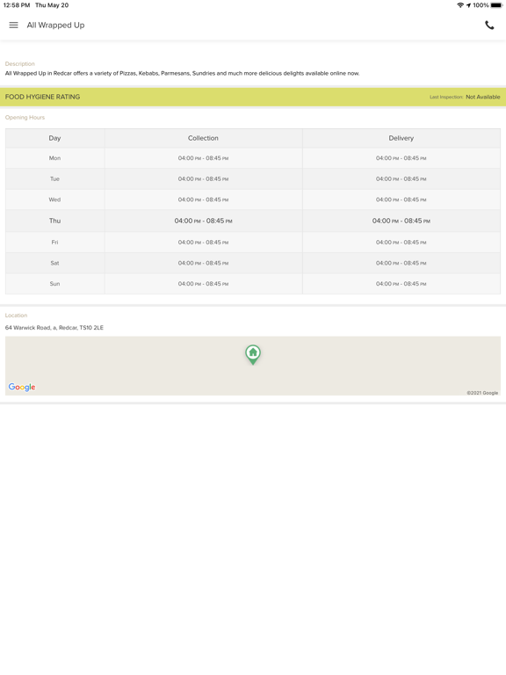Tap the battery indicator
This screenshot has width=506, height=675.
(x=496, y=5)
